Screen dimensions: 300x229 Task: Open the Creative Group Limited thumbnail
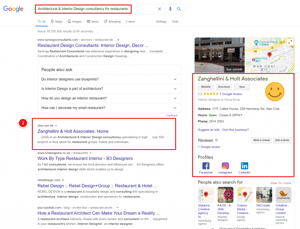[x=283, y=195]
